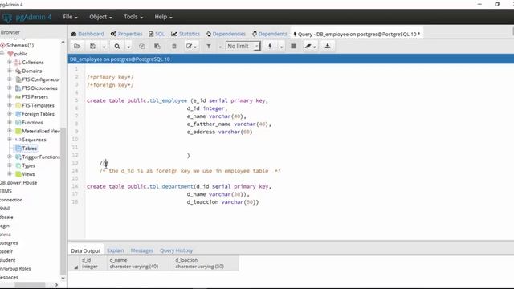Open the Edit pencil tool

[x=190, y=47]
